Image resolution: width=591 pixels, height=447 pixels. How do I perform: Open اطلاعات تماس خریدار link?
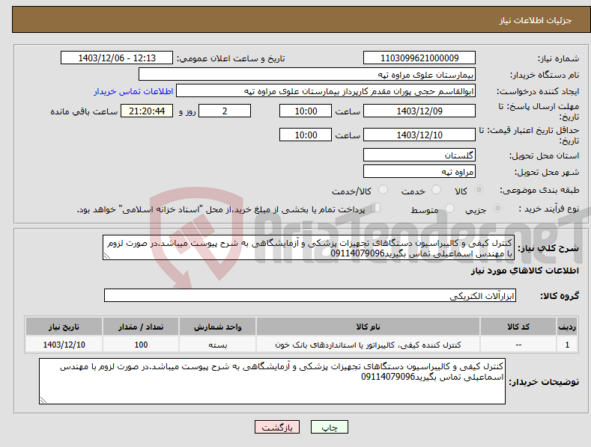click(133, 91)
